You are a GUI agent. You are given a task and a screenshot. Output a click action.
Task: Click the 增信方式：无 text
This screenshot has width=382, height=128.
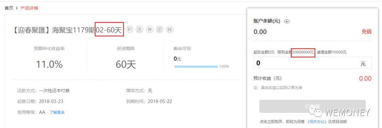139,91
